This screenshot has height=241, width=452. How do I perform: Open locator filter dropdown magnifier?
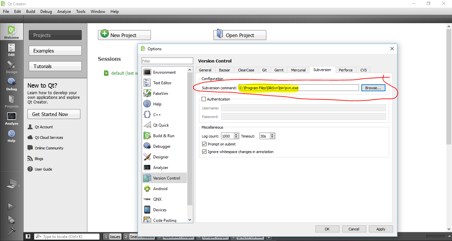[39, 237]
